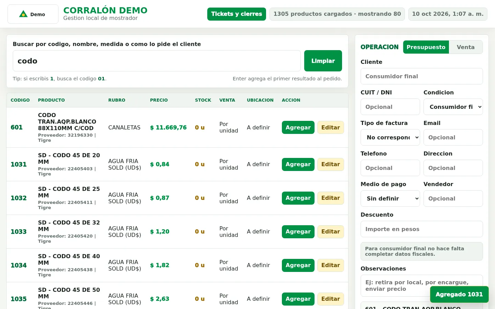Click product code 1034

[19, 265]
